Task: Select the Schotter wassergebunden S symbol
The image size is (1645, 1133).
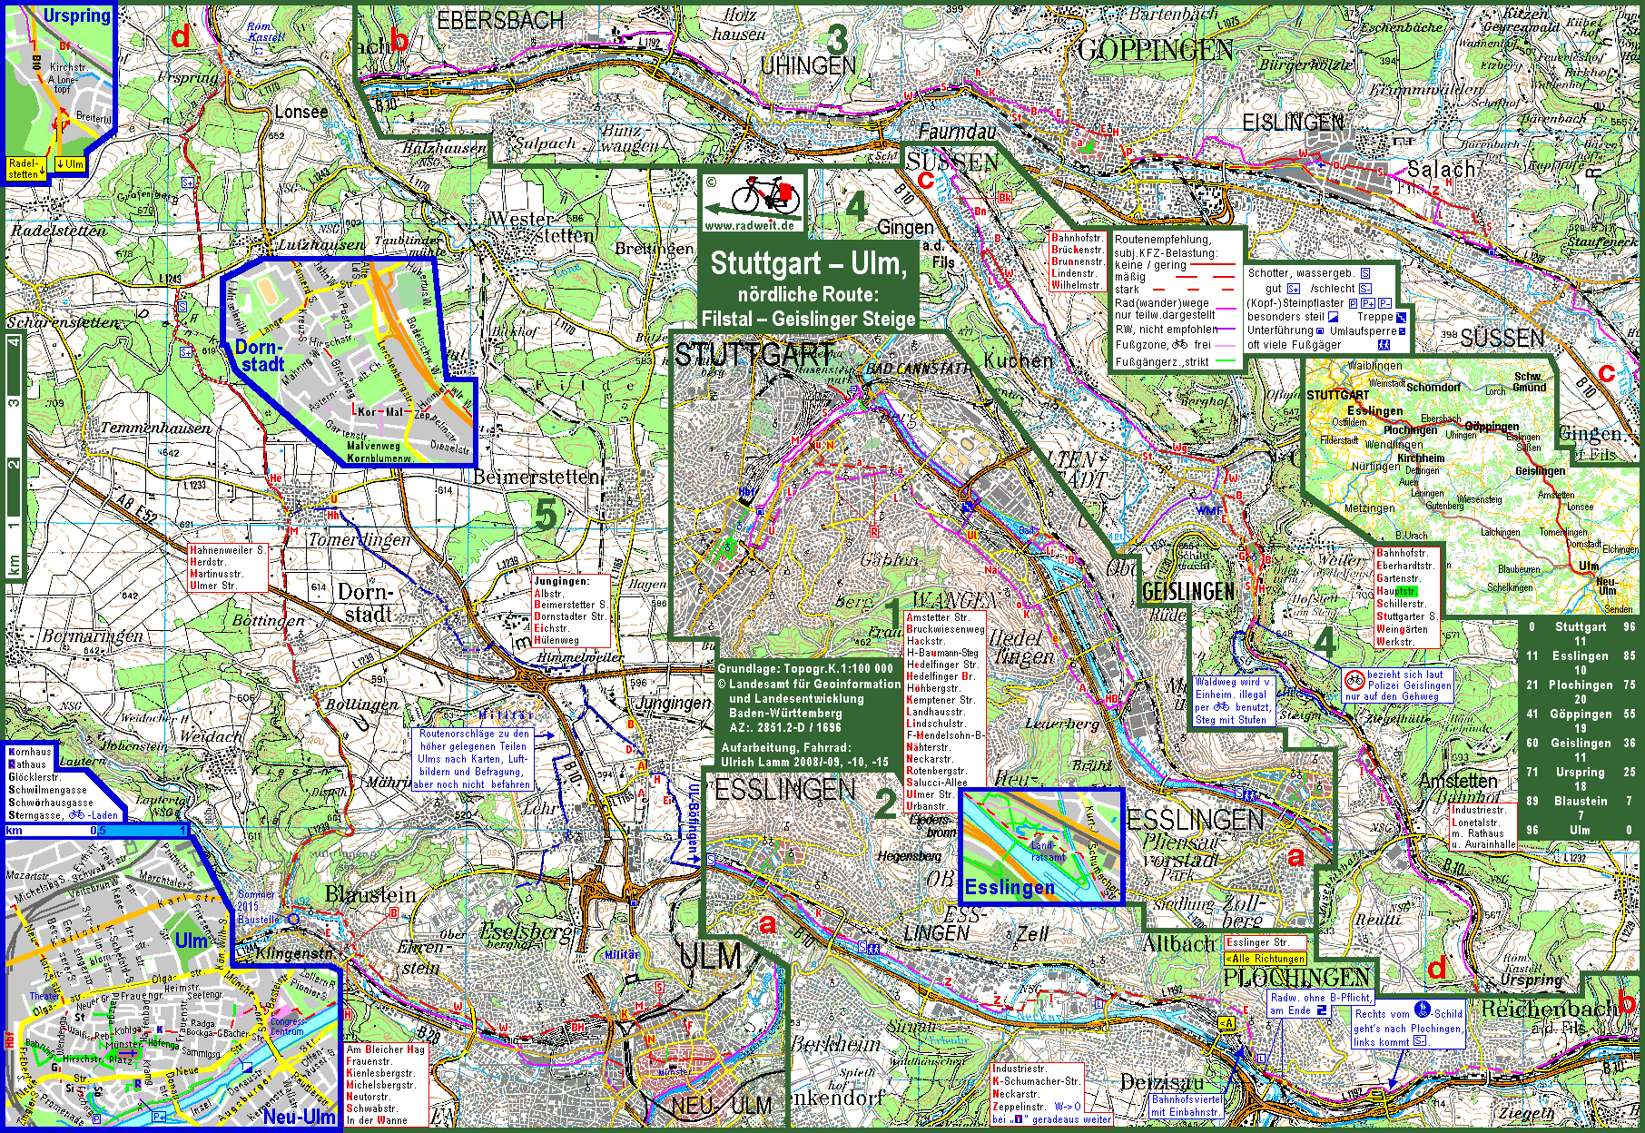Action: (x=1364, y=273)
